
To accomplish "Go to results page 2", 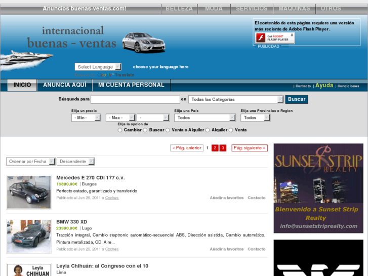I will [x=215, y=148].
